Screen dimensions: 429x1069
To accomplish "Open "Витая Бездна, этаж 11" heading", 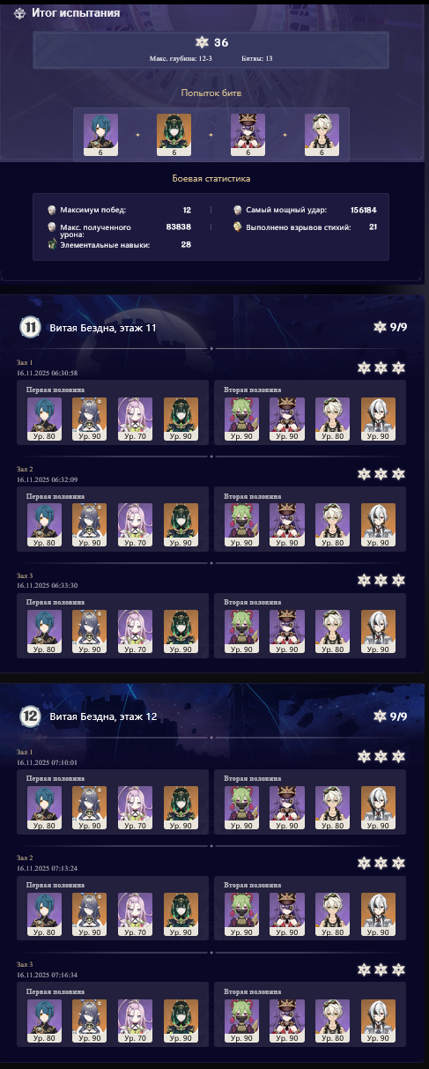I will (x=102, y=328).
